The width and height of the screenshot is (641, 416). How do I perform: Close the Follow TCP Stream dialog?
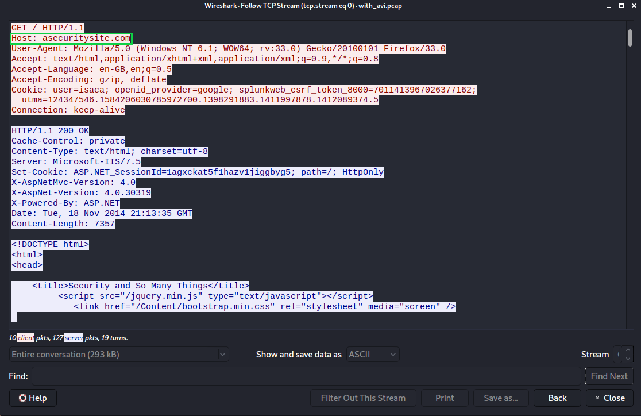609,398
